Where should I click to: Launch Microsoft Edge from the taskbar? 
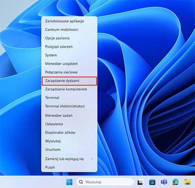(x=176, y=182)
